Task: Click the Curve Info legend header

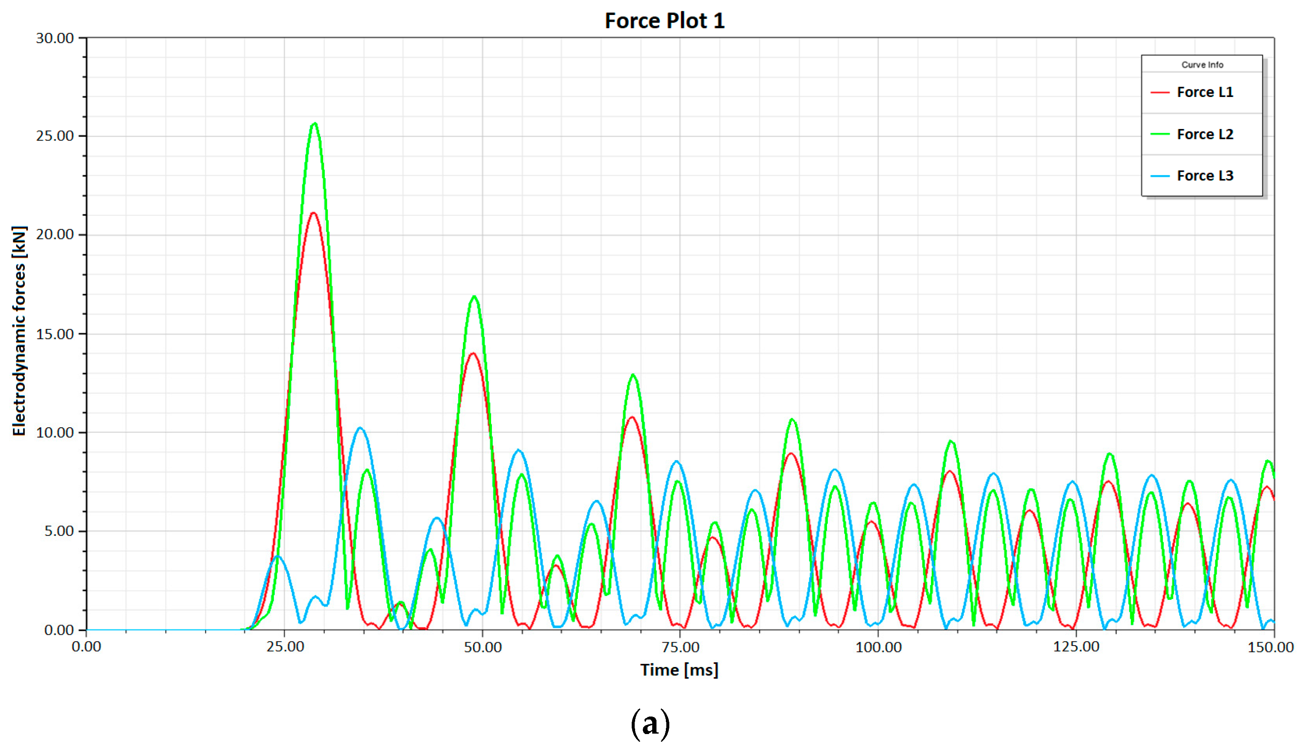Action: click(x=1202, y=65)
